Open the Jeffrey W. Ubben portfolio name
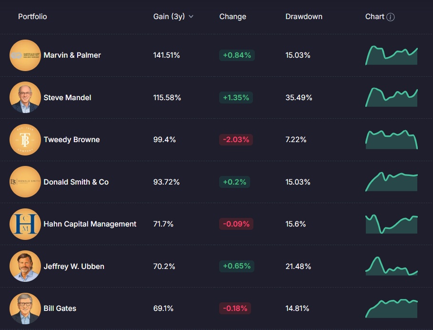 pyautogui.click(x=74, y=266)
